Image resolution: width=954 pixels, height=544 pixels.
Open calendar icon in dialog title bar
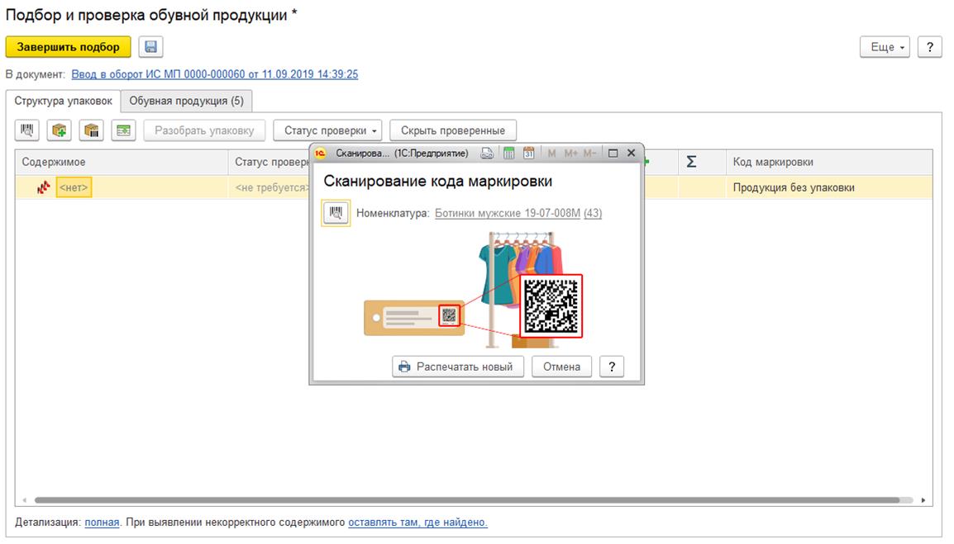(x=528, y=153)
